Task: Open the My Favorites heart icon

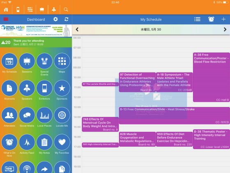Action: point(62,142)
